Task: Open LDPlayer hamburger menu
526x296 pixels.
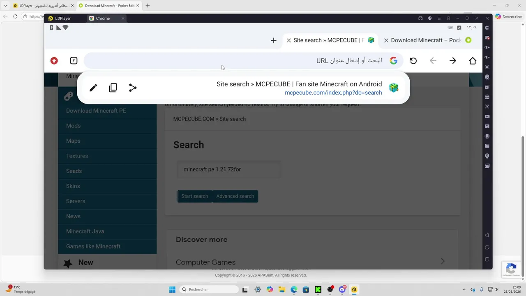Action: [x=439, y=18]
